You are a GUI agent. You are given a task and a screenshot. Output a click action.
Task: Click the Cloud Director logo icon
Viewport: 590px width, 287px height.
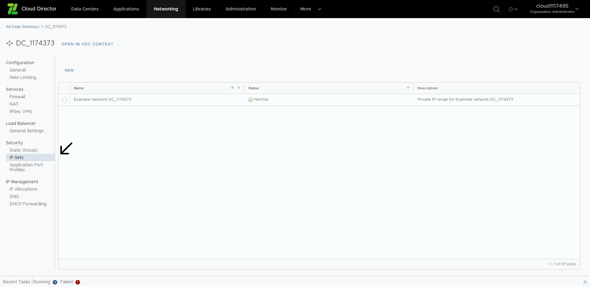click(x=13, y=9)
